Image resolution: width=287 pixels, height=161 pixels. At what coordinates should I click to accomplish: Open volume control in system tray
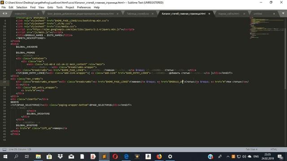pyautogui.click(x=244, y=157)
